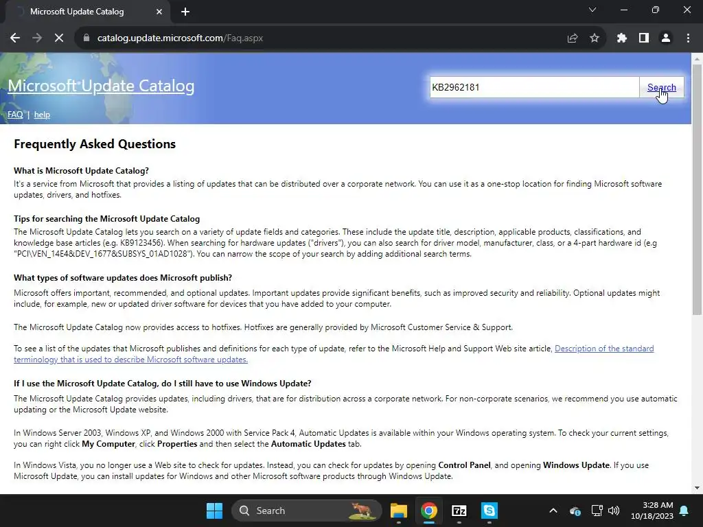Click 'What types of software updates does Microsoft publish?'

point(123,278)
